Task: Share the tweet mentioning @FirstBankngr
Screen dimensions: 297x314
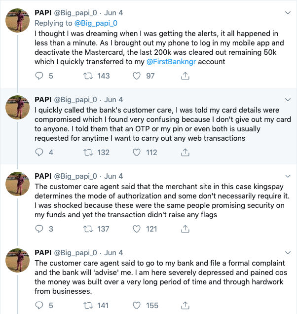Action: tap(186, 76)
